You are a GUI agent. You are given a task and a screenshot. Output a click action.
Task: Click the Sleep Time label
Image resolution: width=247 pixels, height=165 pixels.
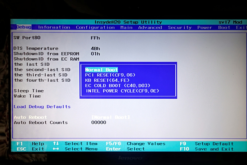[x=29, y=91]
